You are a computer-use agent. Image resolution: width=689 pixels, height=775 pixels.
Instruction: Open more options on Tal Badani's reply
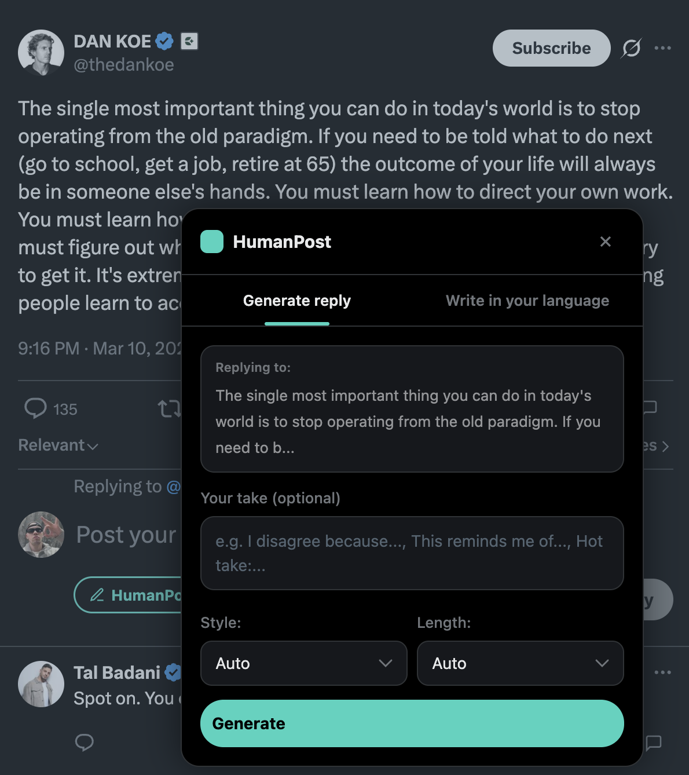tap(662, 672)
